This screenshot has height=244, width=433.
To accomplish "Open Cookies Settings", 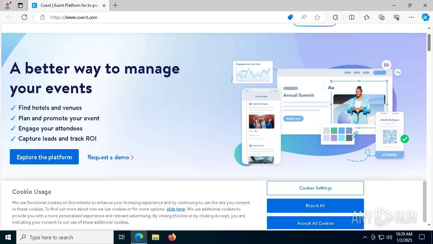I will [315, 188].
